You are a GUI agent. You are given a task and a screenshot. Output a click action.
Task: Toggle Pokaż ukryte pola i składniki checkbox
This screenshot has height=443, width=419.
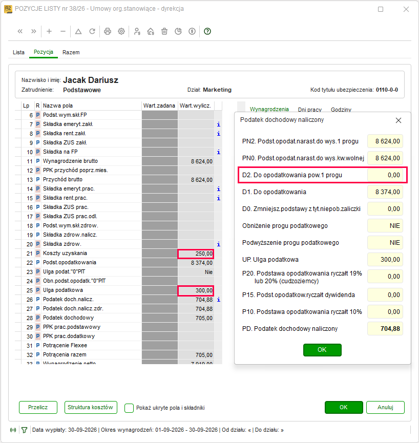pyautogui.click(x=129, y=408)
